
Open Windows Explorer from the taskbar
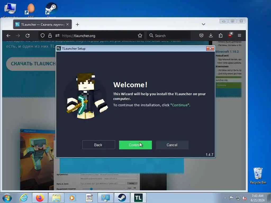pos(56,198)
